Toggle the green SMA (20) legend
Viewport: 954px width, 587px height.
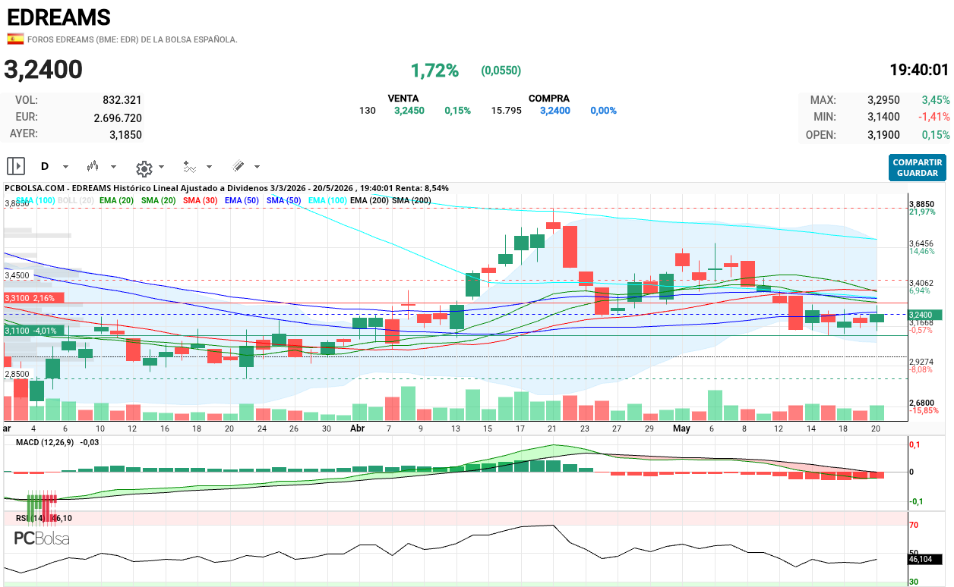pyautogui.click(x=158, y=200)
